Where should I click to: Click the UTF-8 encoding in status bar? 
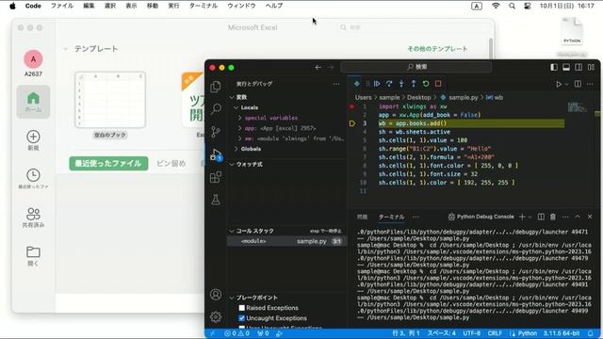472,333
